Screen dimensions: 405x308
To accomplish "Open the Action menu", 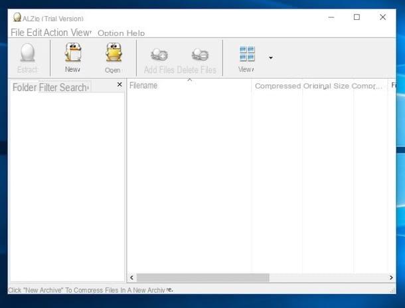I will click(x=56, y=33).
